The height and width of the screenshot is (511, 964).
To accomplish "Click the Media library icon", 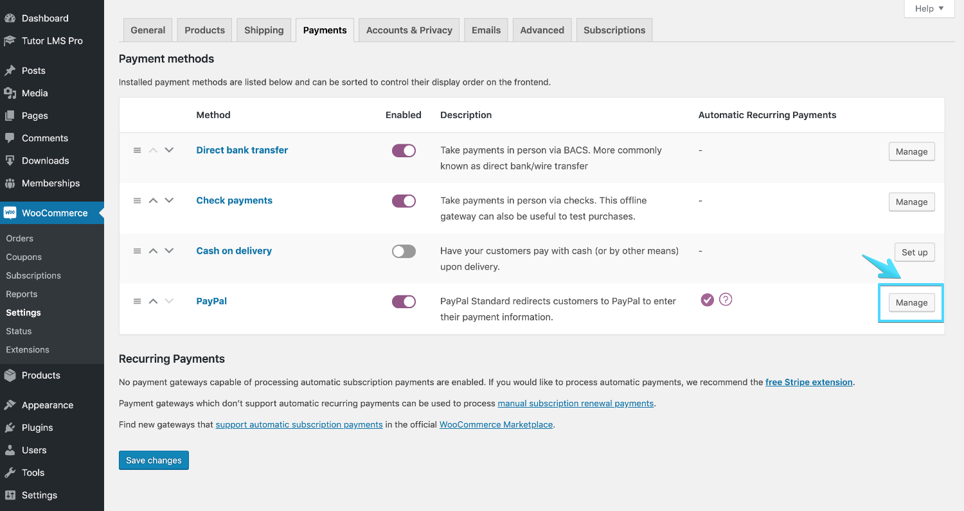I will [x=10, y=93].
